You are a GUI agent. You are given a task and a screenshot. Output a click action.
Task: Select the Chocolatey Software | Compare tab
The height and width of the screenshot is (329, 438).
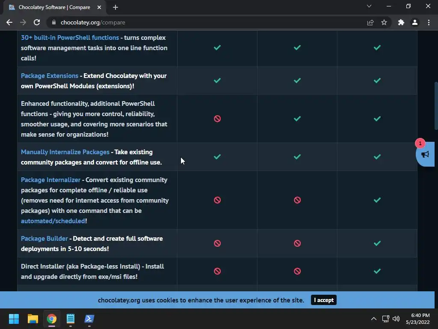point(54,7)
